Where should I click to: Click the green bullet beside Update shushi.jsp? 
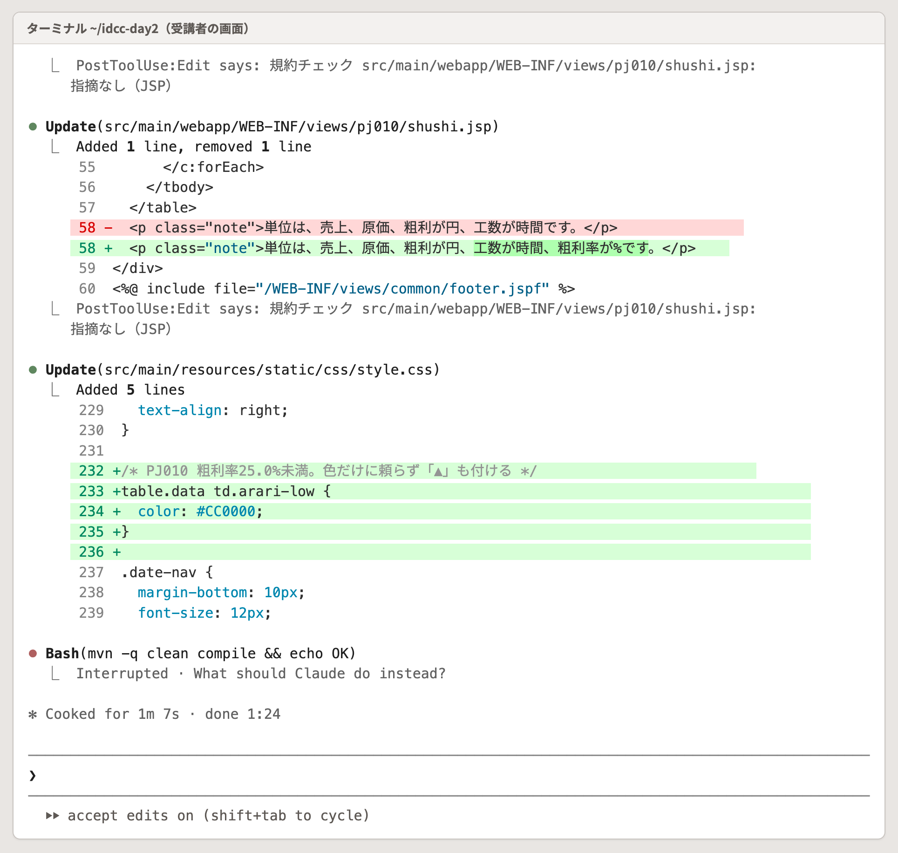click(33, 127)
